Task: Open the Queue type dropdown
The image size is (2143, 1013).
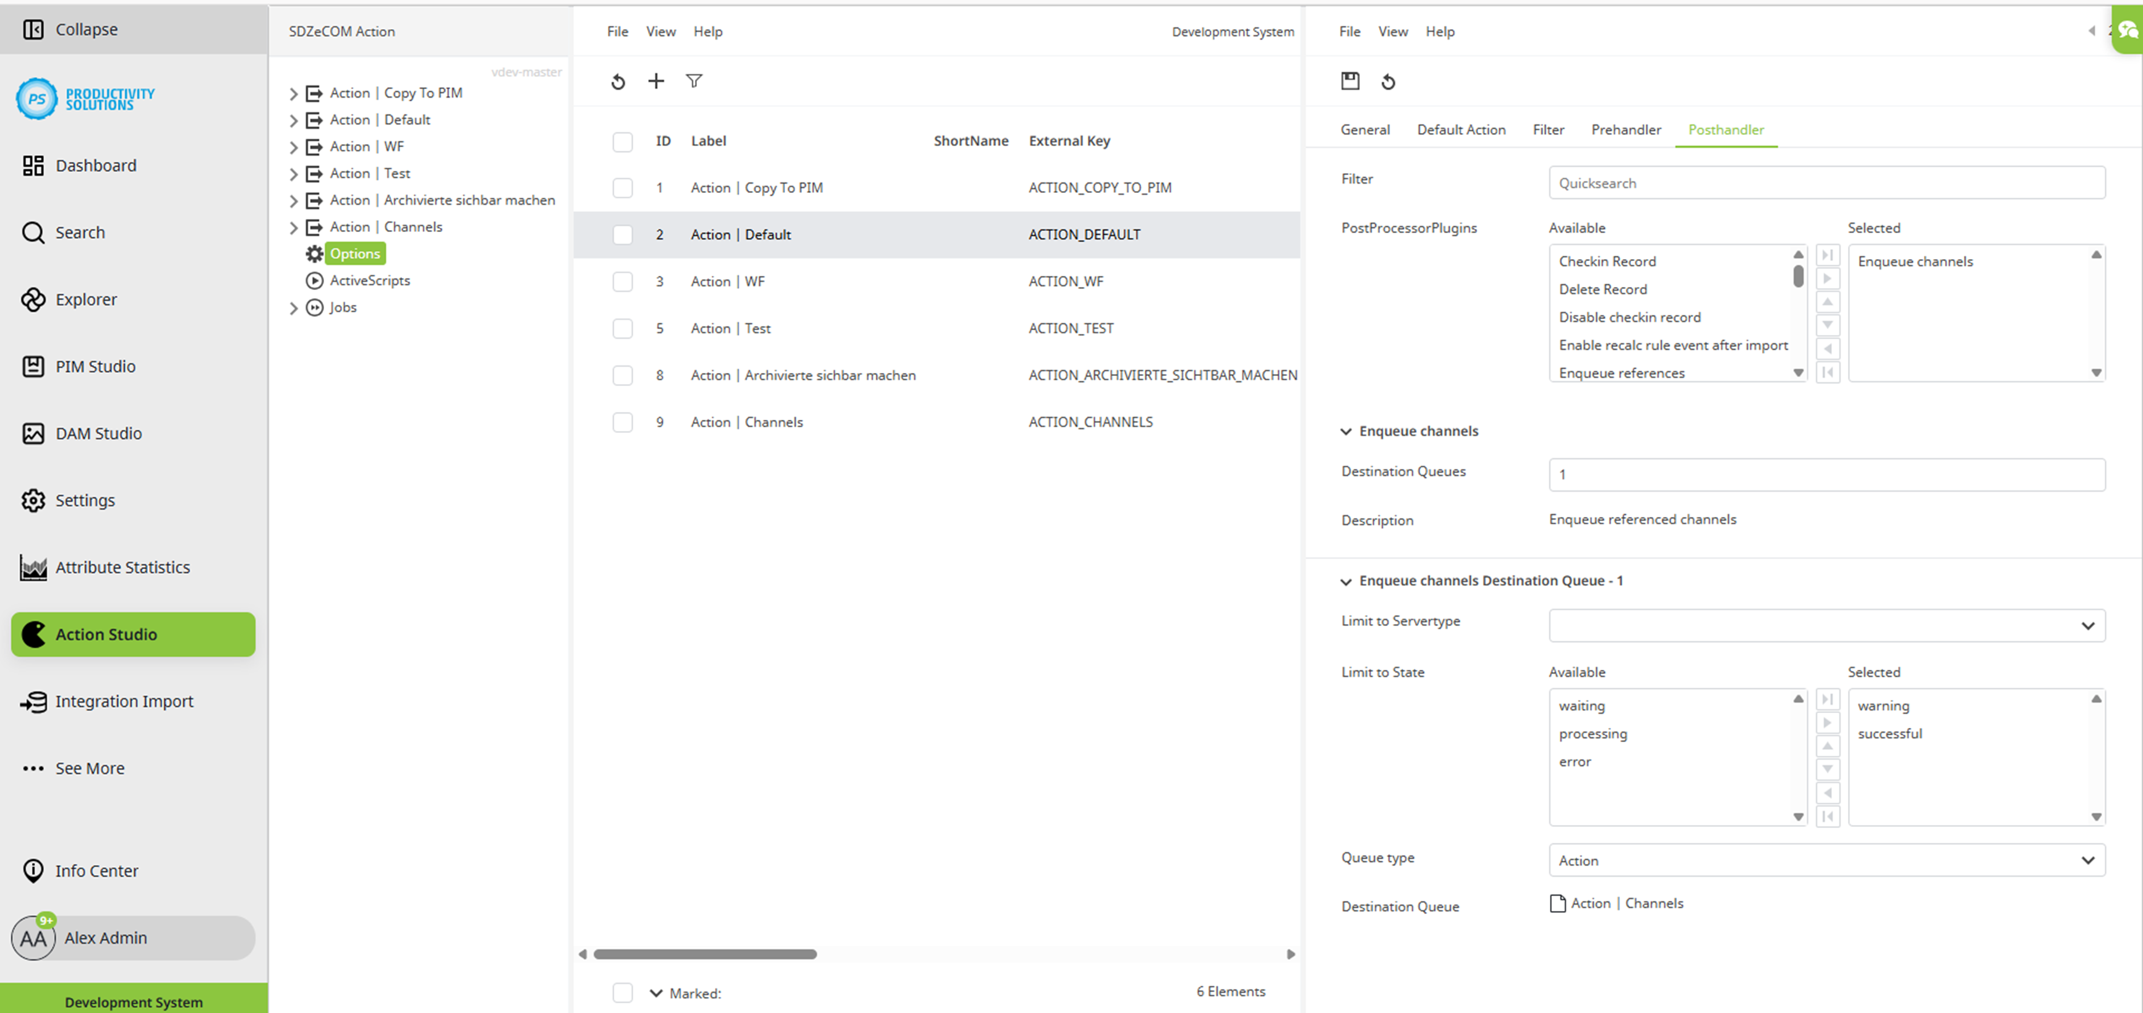Action: tap(1826, 860)
